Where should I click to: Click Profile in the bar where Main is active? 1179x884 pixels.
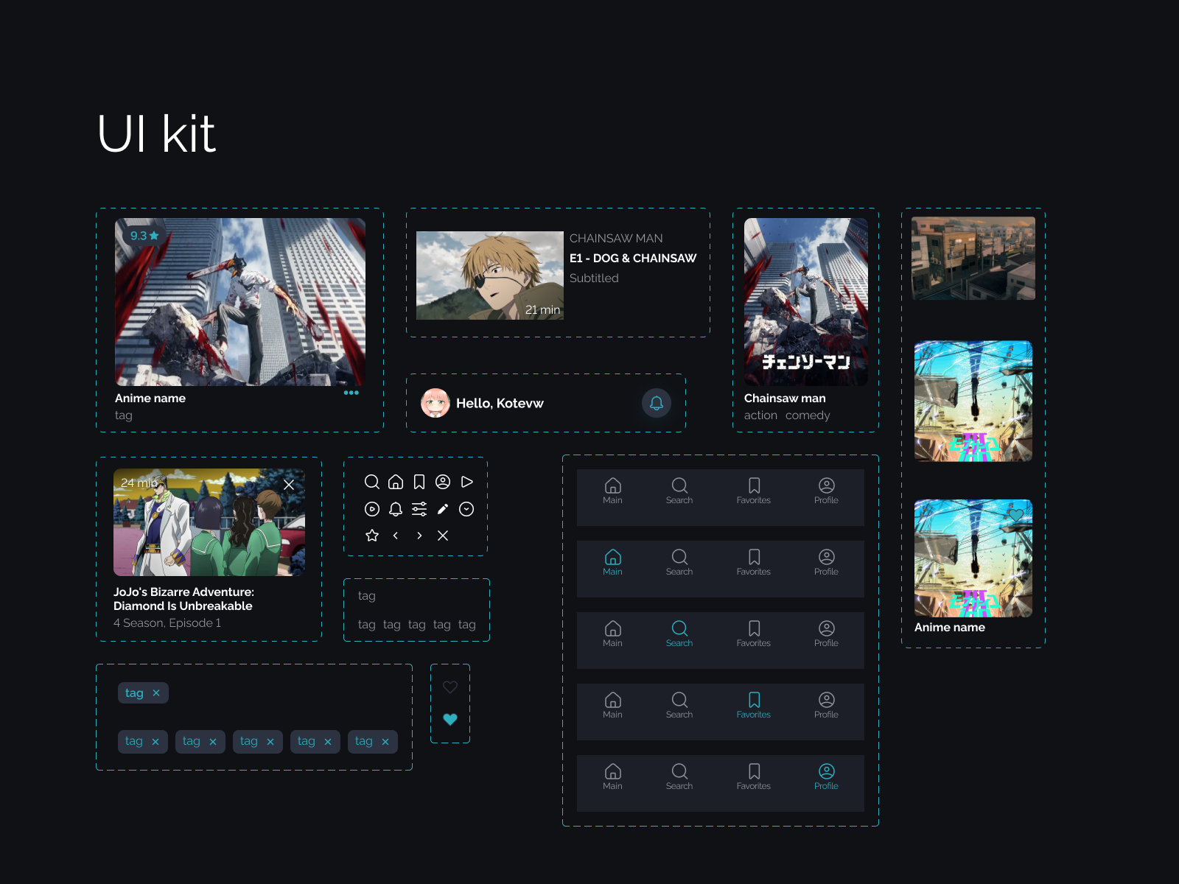(x=826, y=563)
